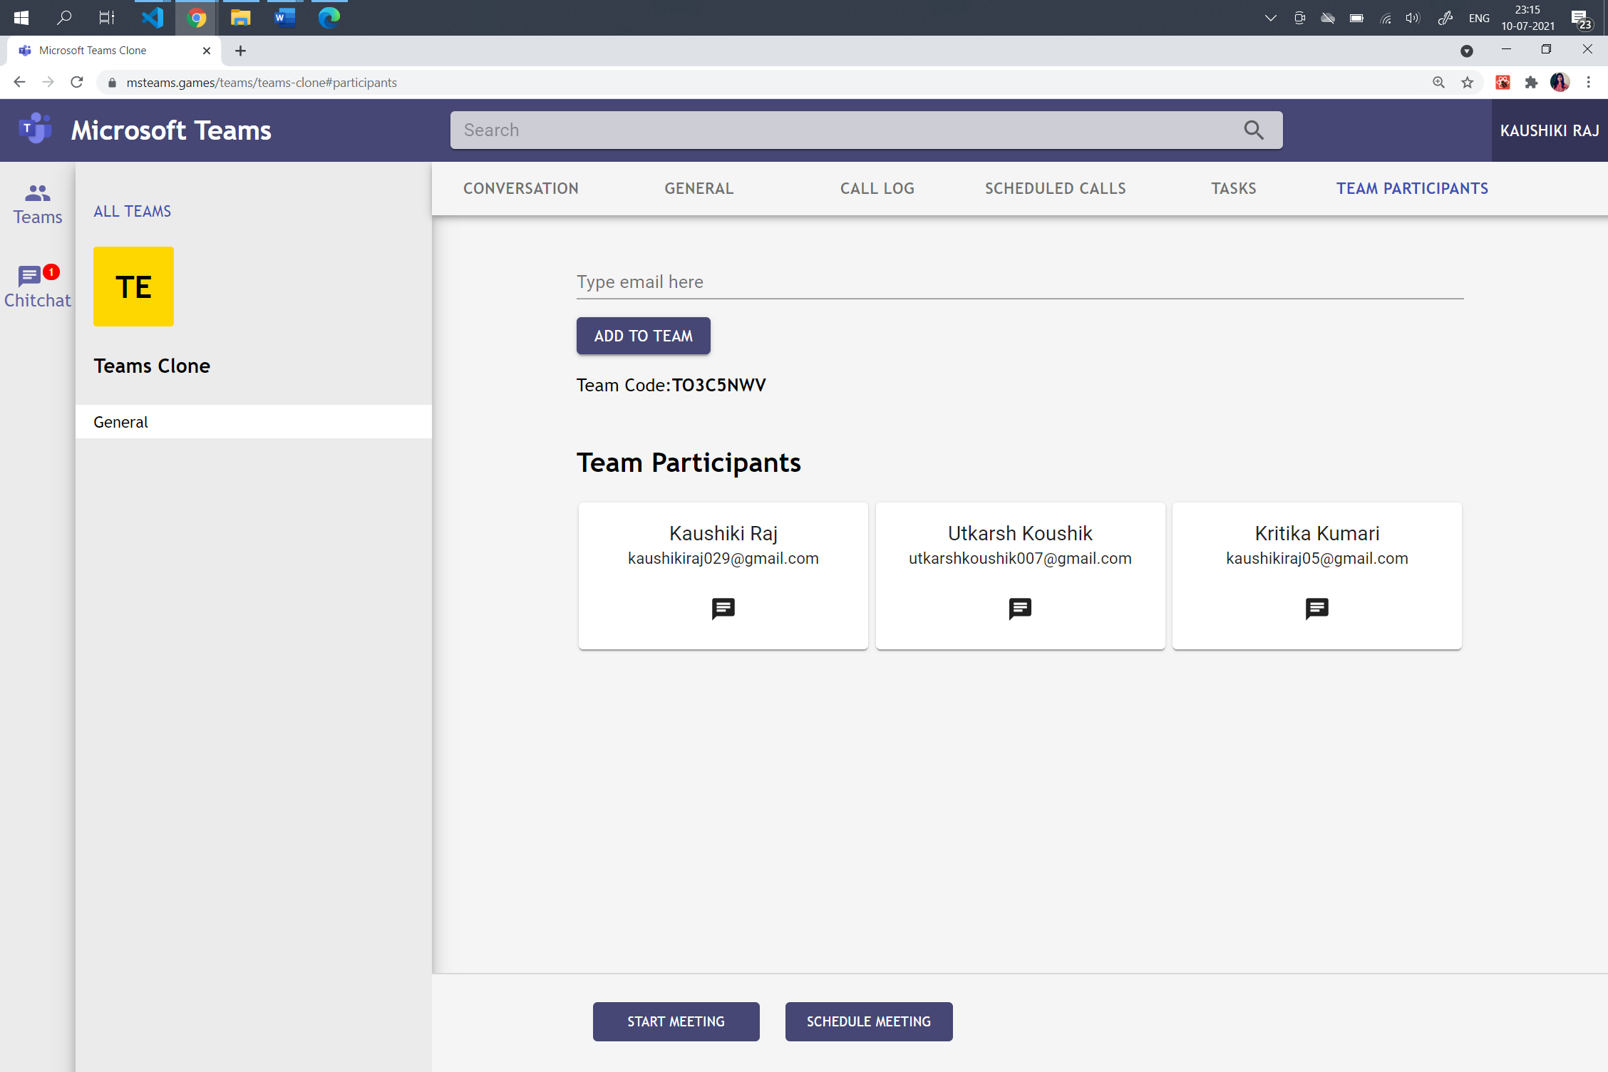1608x1072 pixels.
Task: Open the browser extensions puzzle icon
Action: pos(1531,82)
